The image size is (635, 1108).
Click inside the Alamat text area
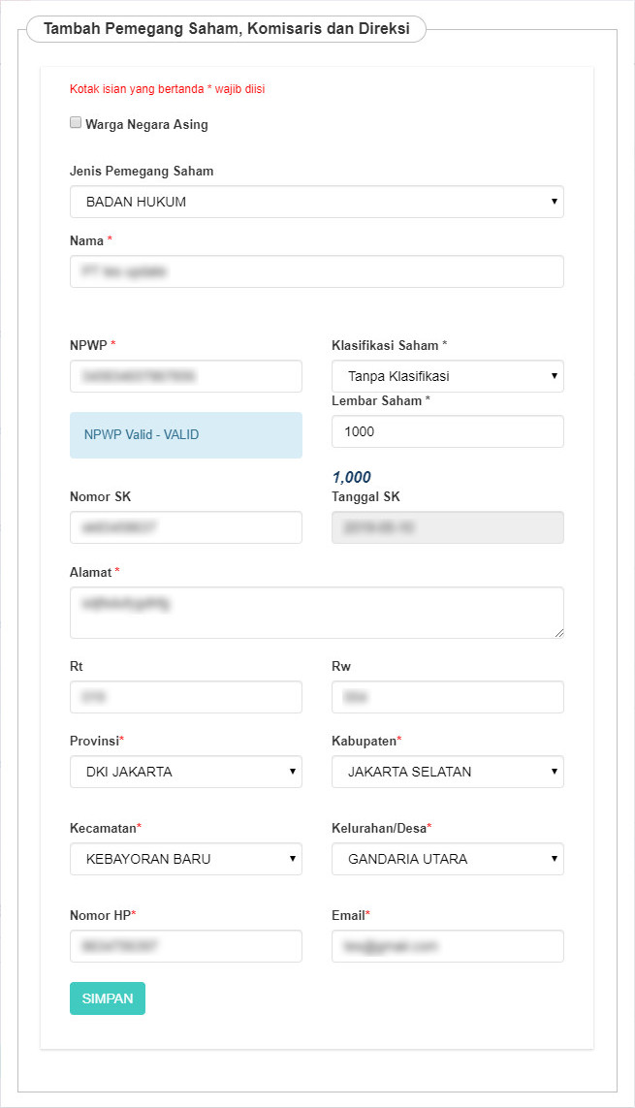pos(316,613)
